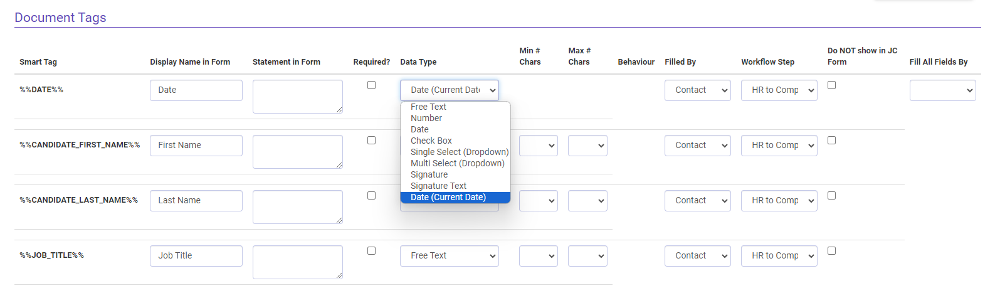Click the Required? column header
Image resolution: width=1000 pixels, height=288 pixels.
[372, 62]
